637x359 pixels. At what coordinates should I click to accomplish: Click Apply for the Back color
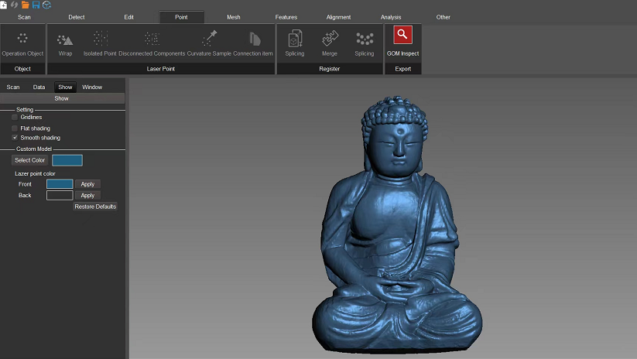click(87, 195)
